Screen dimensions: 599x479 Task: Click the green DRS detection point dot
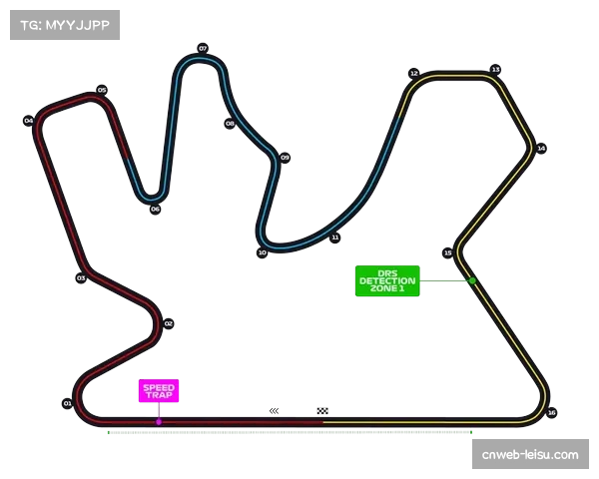click(472, 281)
